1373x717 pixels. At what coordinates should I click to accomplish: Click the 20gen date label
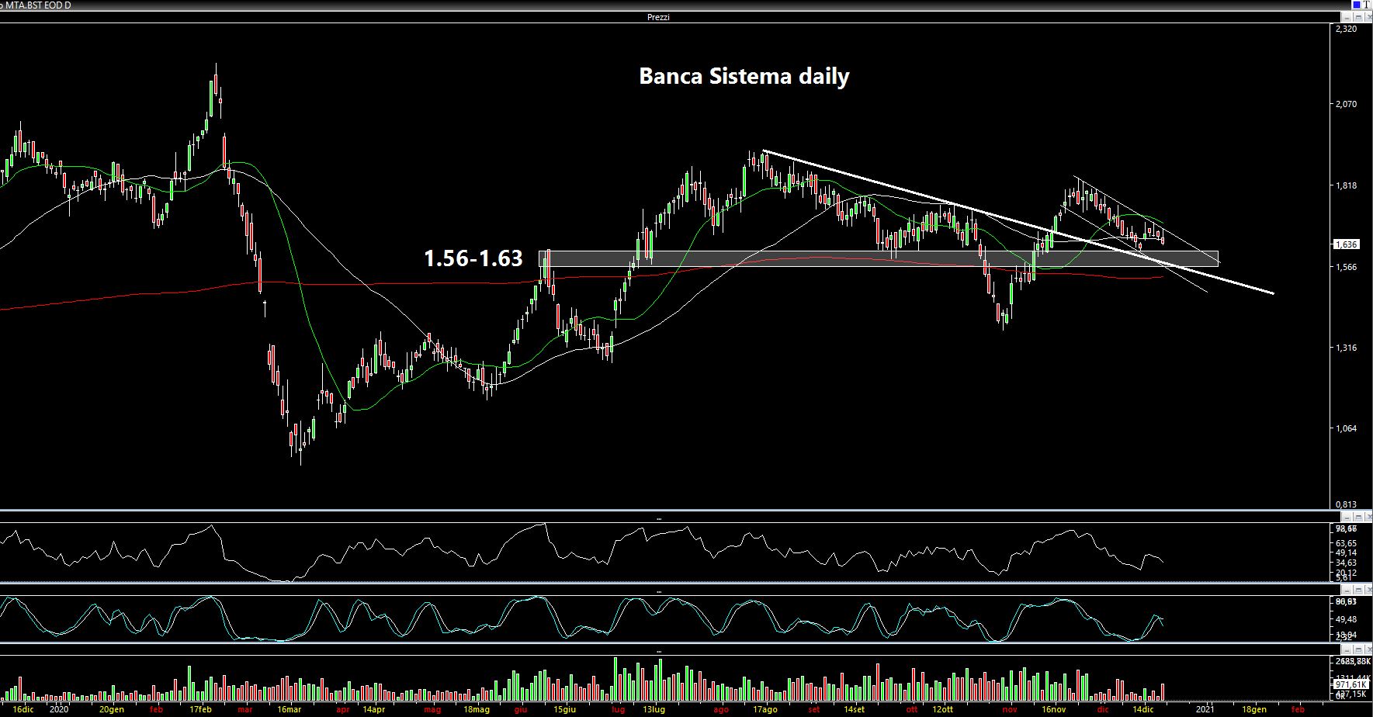click(112, 710)
